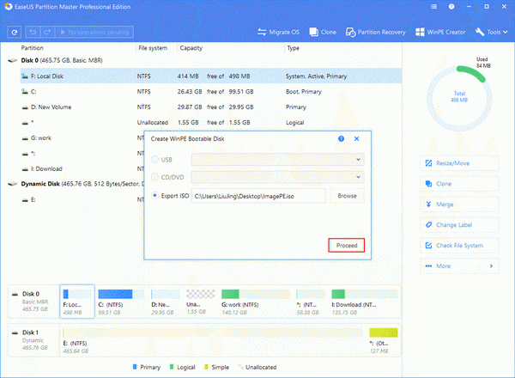Select the CD/DVD radio option
Viewport: 515px width, 378px height.
pos(154,177)
